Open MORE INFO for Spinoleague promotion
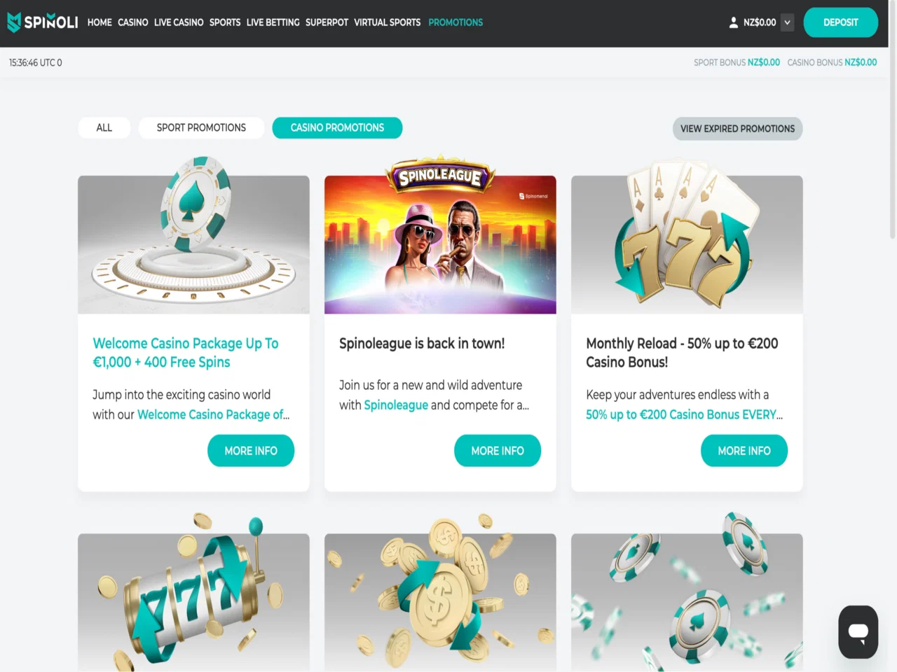The width and height of the screenshot is (897, 672). pyautogui.click(x=498, y=451)
